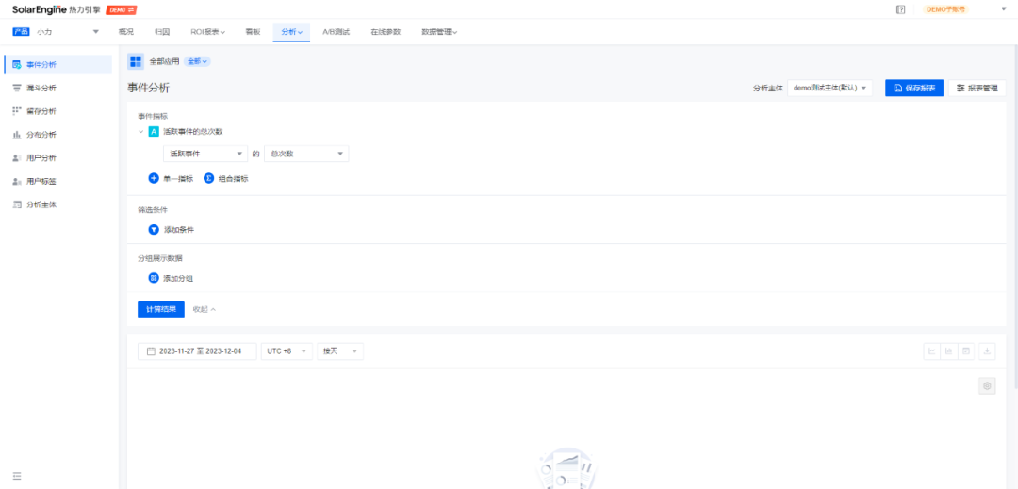The height and width of the screenshot is (489, 1018).
Task: Open the UTC +8 timezone dropdown
Action: [287, 350]
